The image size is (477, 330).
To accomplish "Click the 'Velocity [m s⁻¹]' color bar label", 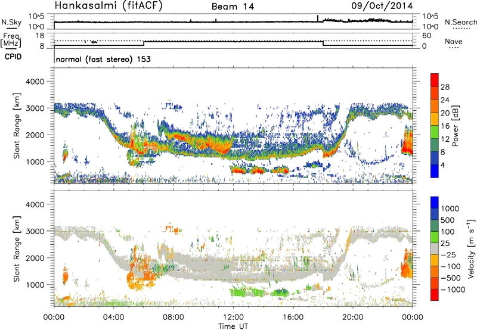I will (471, 248).
